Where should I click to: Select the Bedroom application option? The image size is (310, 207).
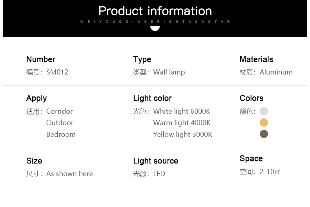61,134
